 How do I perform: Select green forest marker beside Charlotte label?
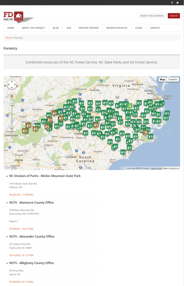click(86, 133)
